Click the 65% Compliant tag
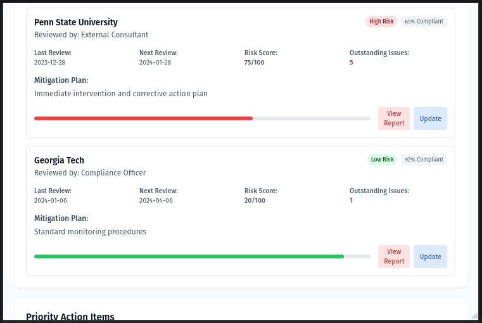482x323 pixels. [x=424, y=22]
